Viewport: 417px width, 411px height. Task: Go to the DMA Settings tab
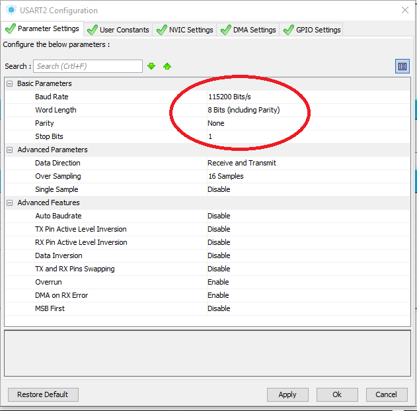tap(248, 30)
